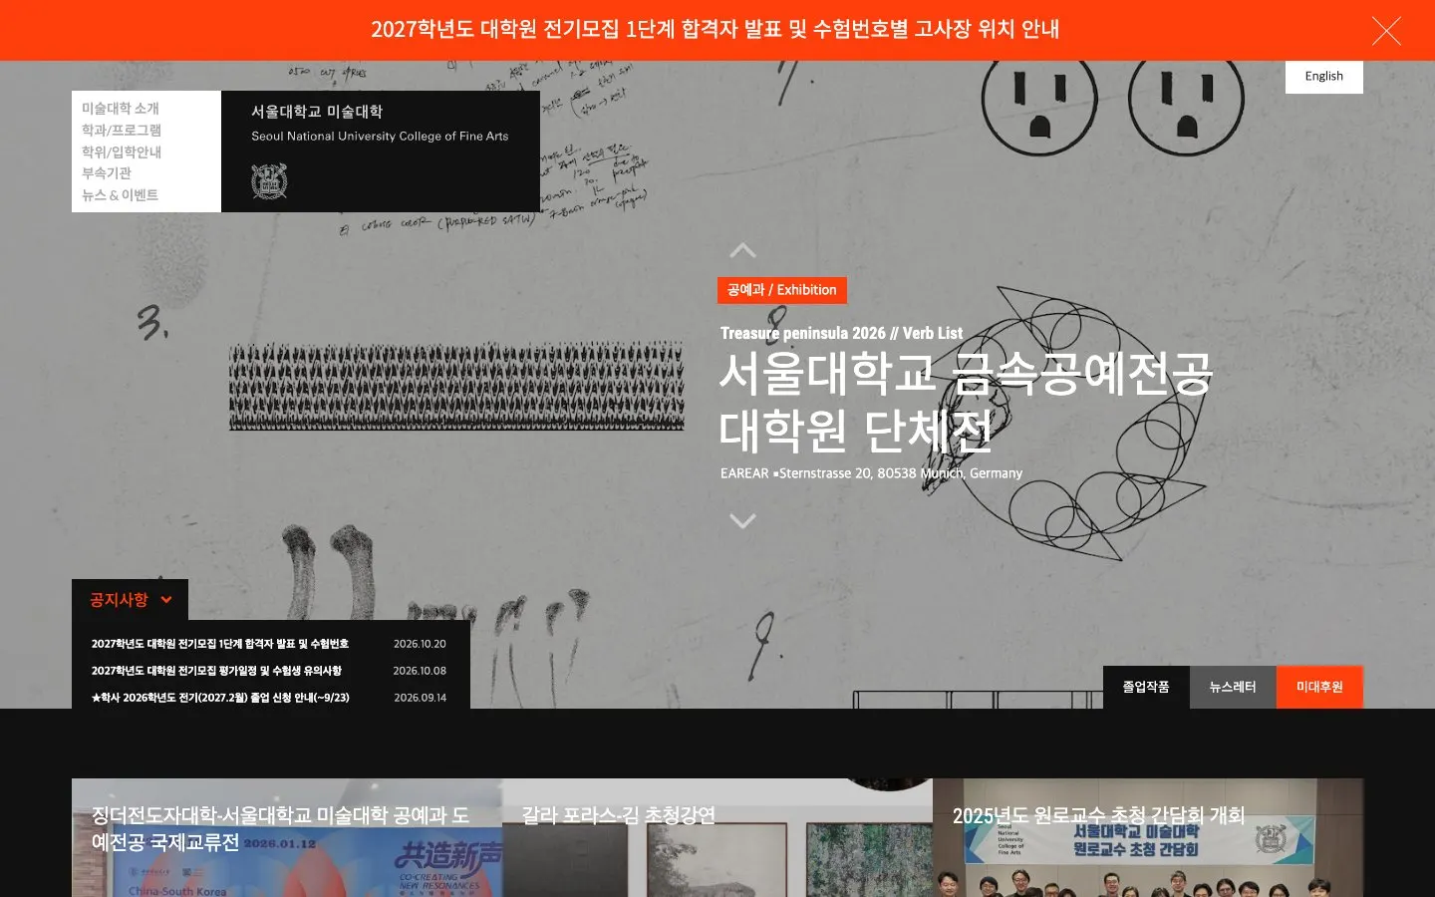This screenshot has height=897, width=1435.
Task: Open notice about 졸업 신청 안내
Action: click(220, 698)
